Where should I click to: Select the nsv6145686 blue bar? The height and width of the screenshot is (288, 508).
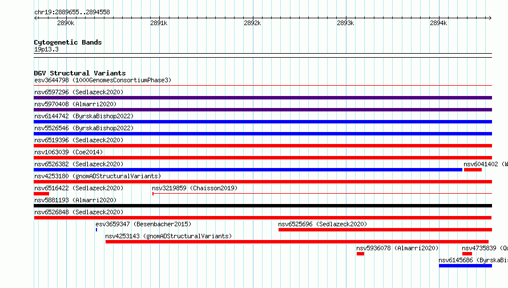(466, 266)
